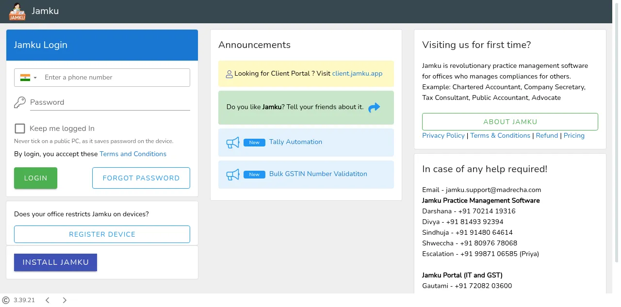The image size is (621, 307).
Task: Click the key icon beside Password
Action: tap(20, 102)
